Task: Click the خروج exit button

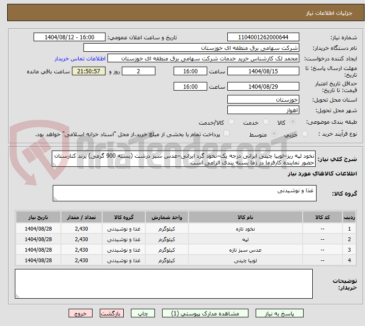Action: (x=81, y=313)
